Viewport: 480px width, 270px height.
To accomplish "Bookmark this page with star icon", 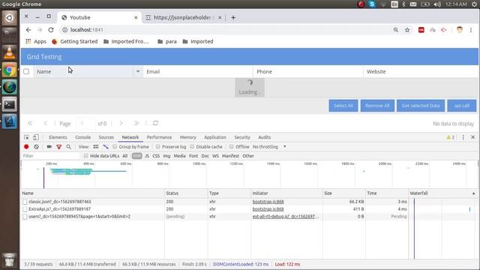I will tap(407, 30).
